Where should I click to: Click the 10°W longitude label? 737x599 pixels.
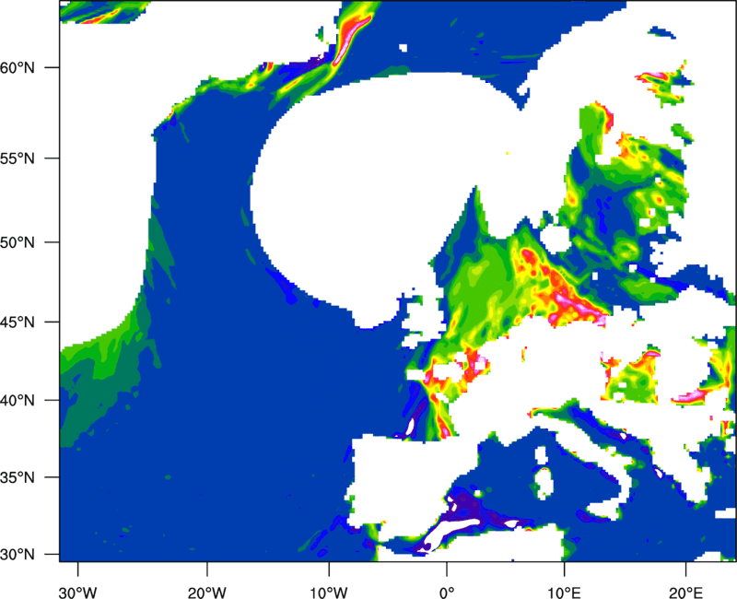(x=328, y=593)
